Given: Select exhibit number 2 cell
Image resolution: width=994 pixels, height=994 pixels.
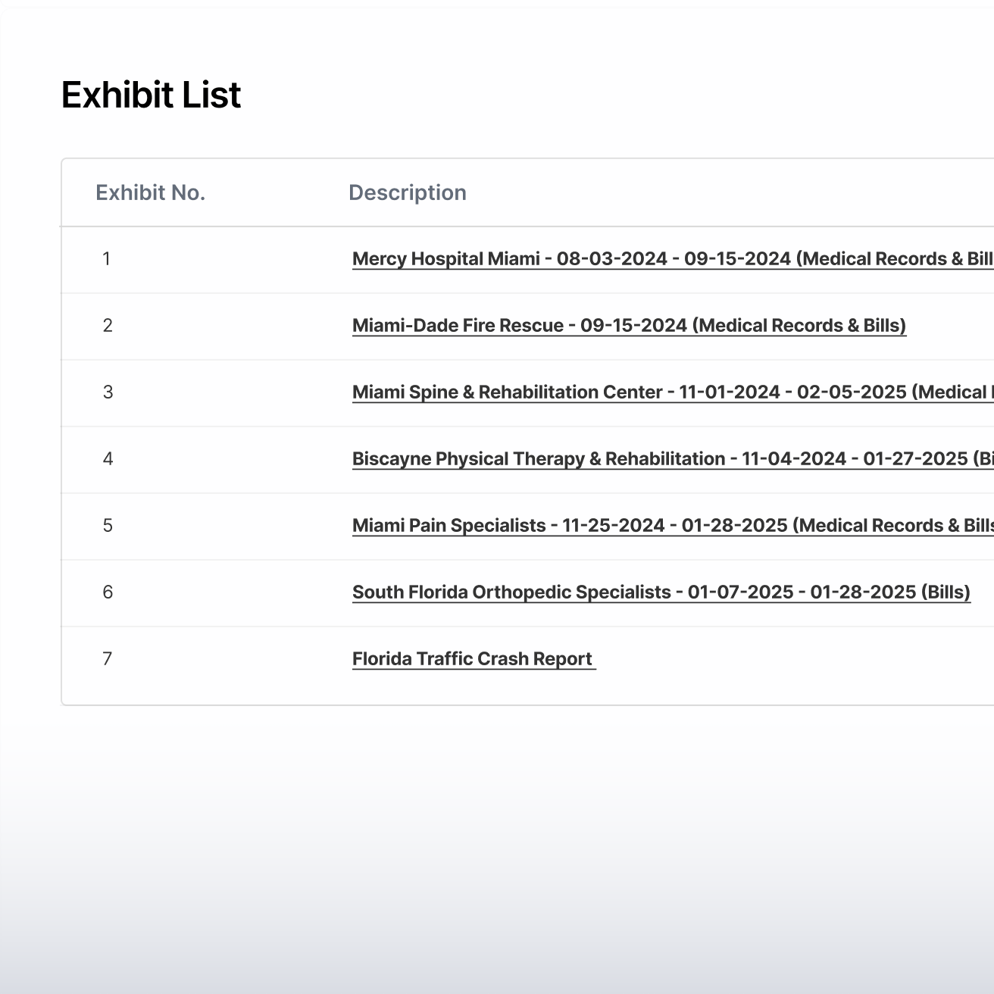Looking at the screenshot, I should click(108, 326).
